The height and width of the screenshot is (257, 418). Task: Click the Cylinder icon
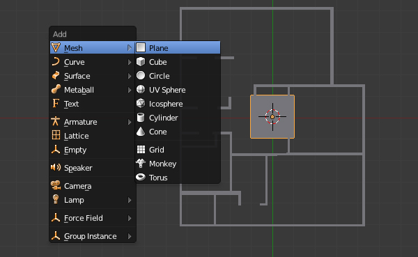point(141,118)
